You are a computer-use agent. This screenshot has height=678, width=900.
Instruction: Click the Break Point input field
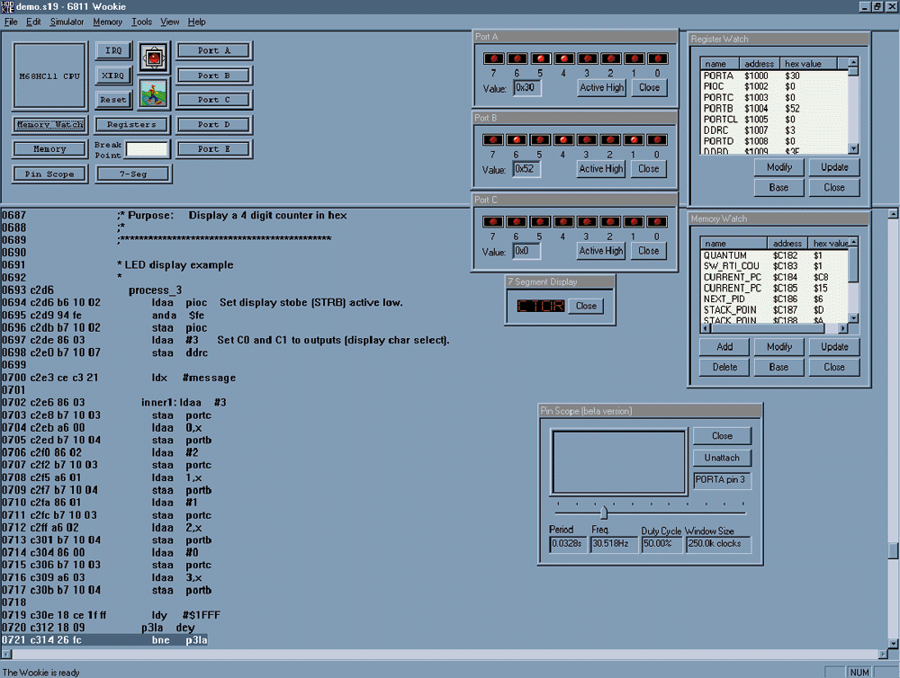(x=147, y=149)
